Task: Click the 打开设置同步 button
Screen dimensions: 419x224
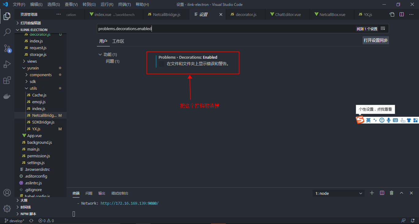Action: pyautogui.click(x=375, y=40)
